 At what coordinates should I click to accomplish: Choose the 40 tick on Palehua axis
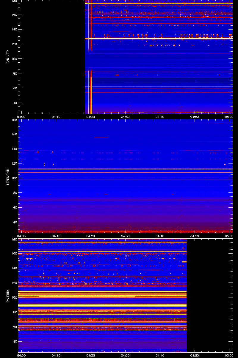click(x=15, y=342)
